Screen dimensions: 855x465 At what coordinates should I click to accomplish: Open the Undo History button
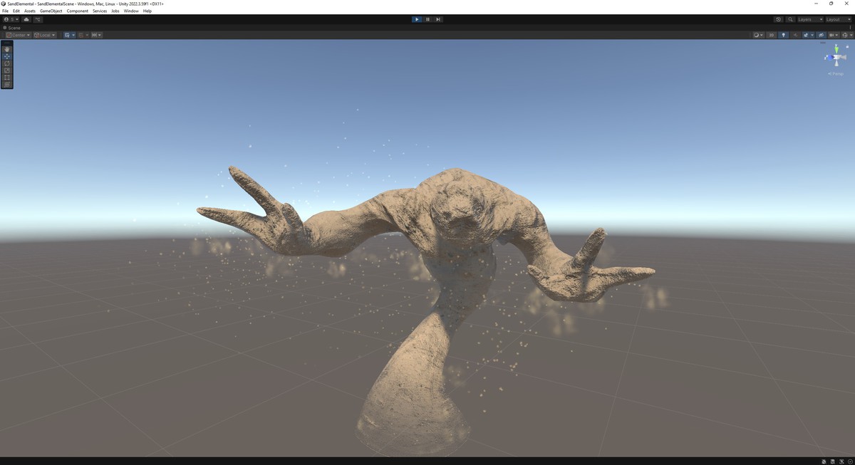(x=778, y=19)
